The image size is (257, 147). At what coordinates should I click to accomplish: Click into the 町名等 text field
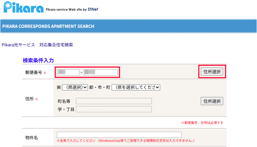coord(113,101)
